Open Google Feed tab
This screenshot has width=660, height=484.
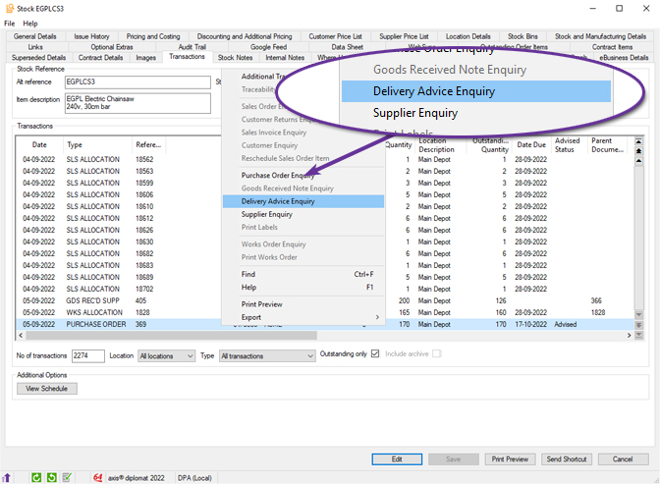[268, 47]
